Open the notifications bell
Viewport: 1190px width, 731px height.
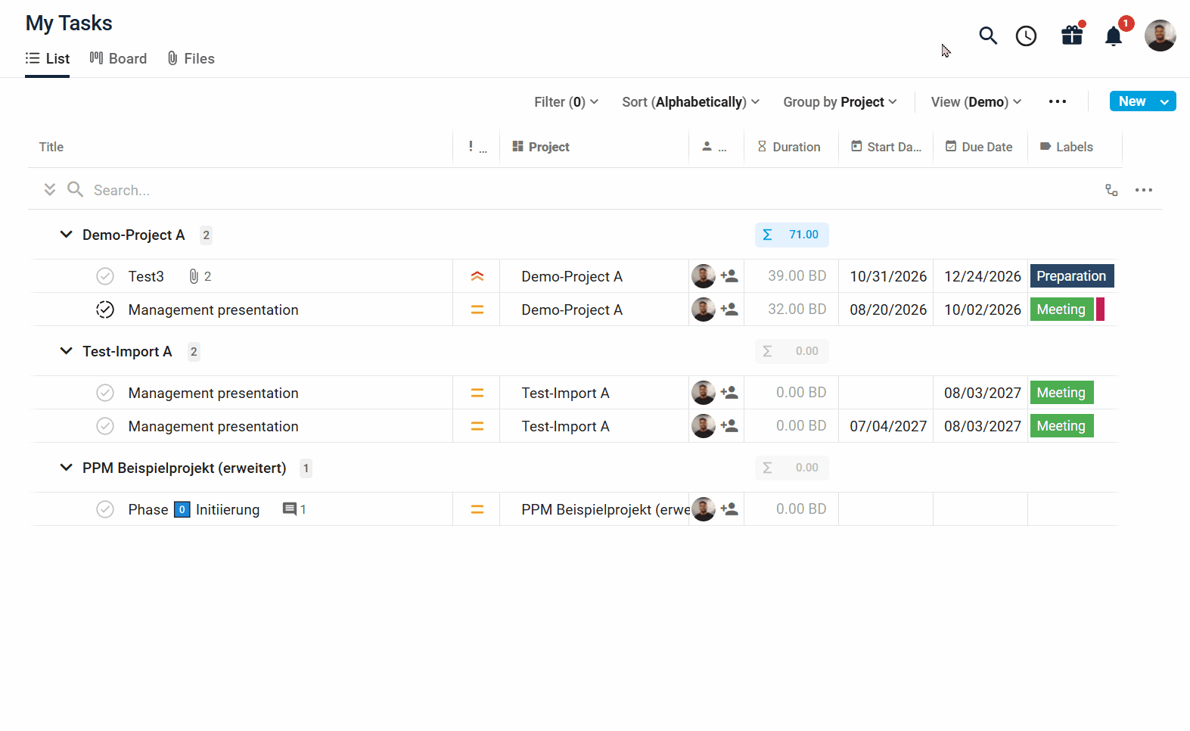pyautogui.click(x=1114, y=36)
